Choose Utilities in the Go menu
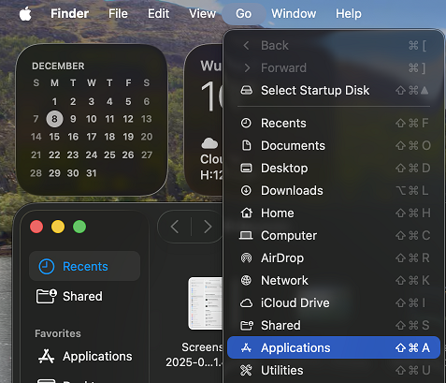446x383 pixels. click(x=334, y=370)
